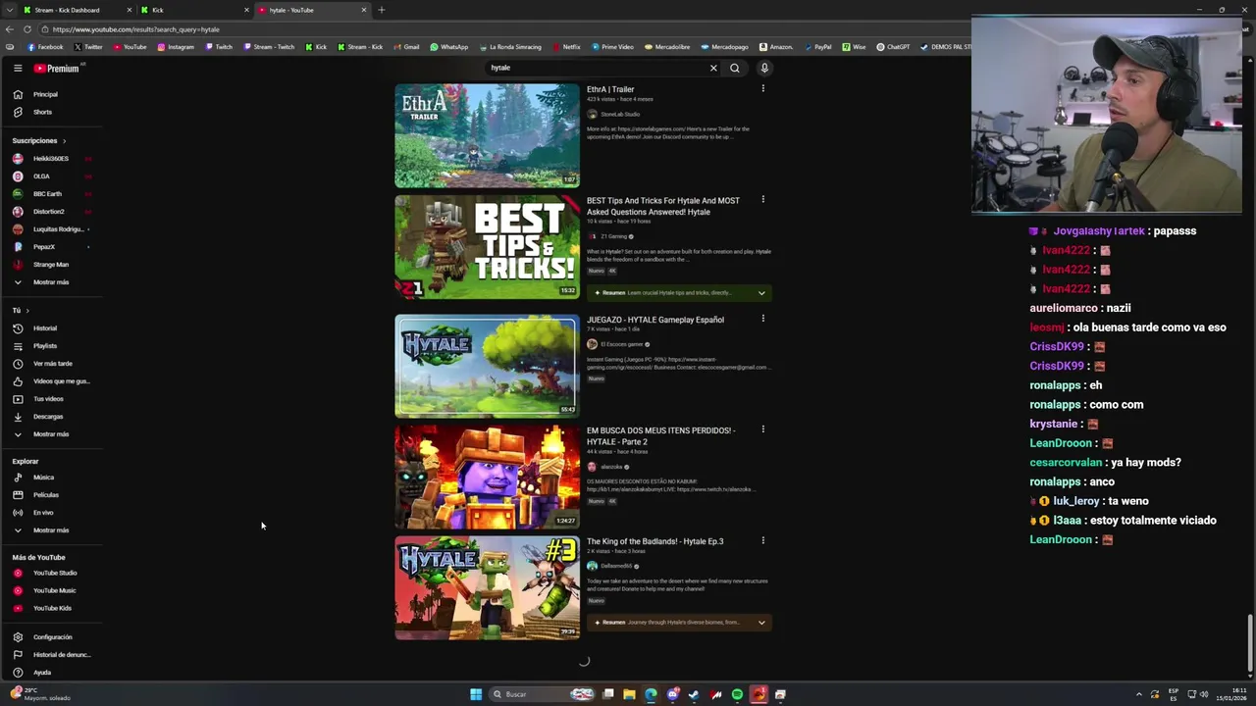Expand Mostrar más under Suscripciones
The image size is (1256, 706).
pyautogui.click(x=51, y=282)
